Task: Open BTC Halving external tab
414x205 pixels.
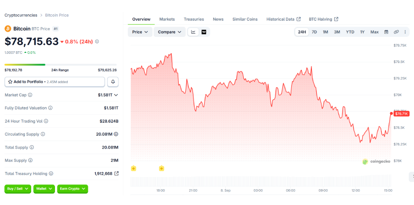Action: [324, 19]
